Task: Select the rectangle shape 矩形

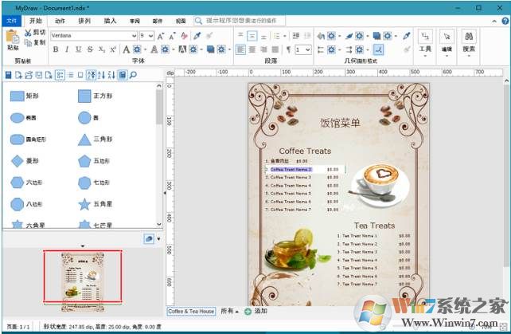Action: tap(17, 96)
